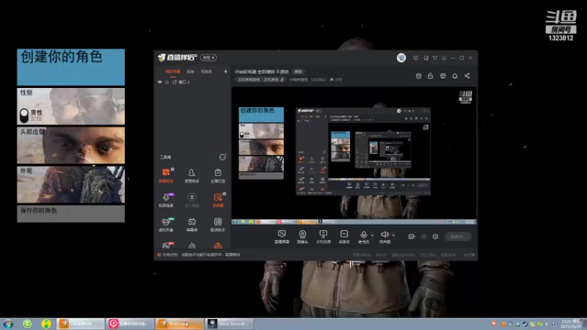This screenshot has width=587, height=330.
Task: Click 保存你的角色 button
Action: pyautogui.click(x=70, y=213)
